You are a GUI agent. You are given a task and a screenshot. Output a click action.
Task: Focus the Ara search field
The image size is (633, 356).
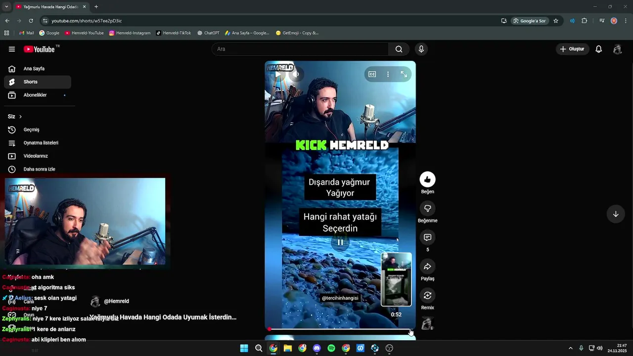pos(301,49)
